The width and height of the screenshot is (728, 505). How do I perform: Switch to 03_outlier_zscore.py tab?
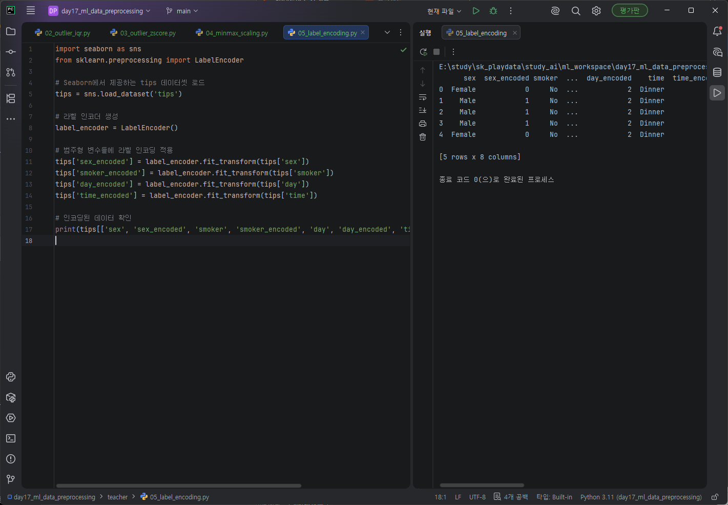point(143,33)
